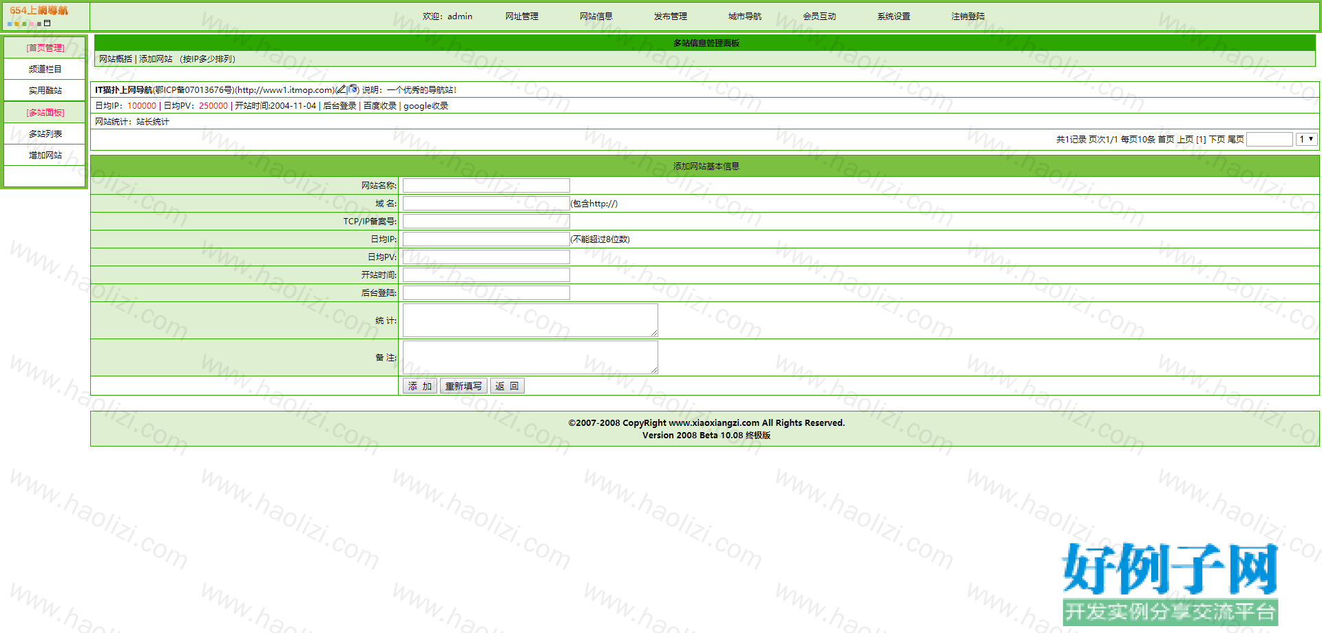
Task: Go to 首页 in the pagination
Action: [1166, 140]
